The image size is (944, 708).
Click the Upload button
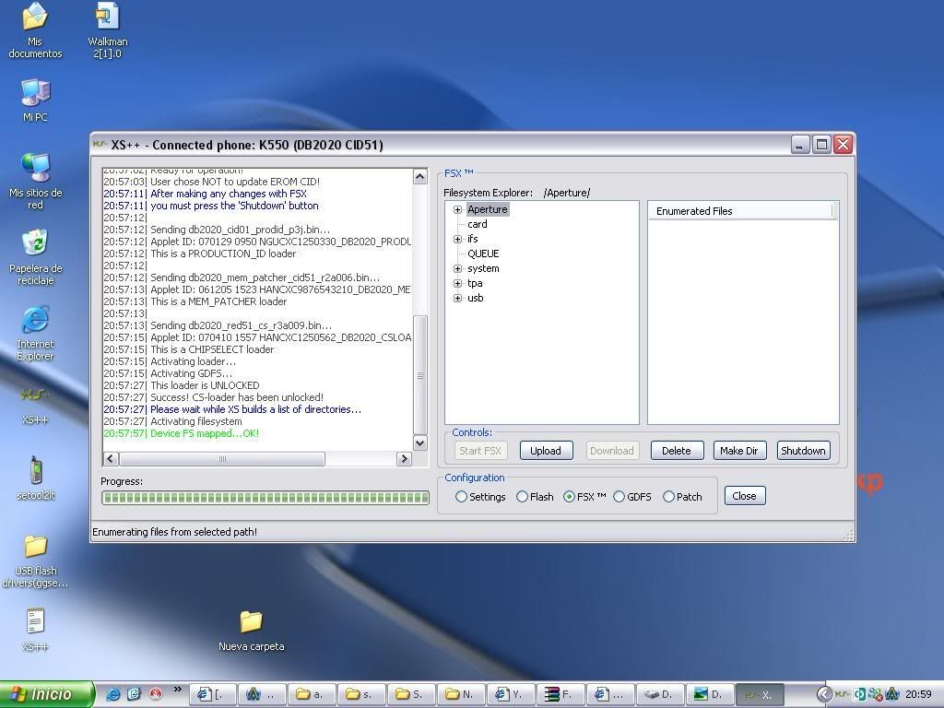click(x=546, y=451)
